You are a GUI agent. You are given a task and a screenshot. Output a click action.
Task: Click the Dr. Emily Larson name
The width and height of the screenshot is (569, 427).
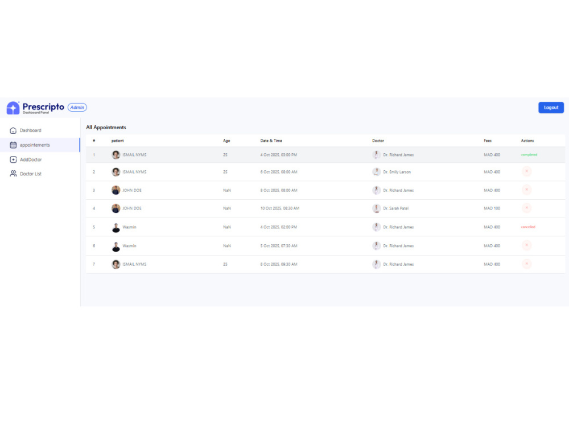pyautogui.click(x=397, y=172)
